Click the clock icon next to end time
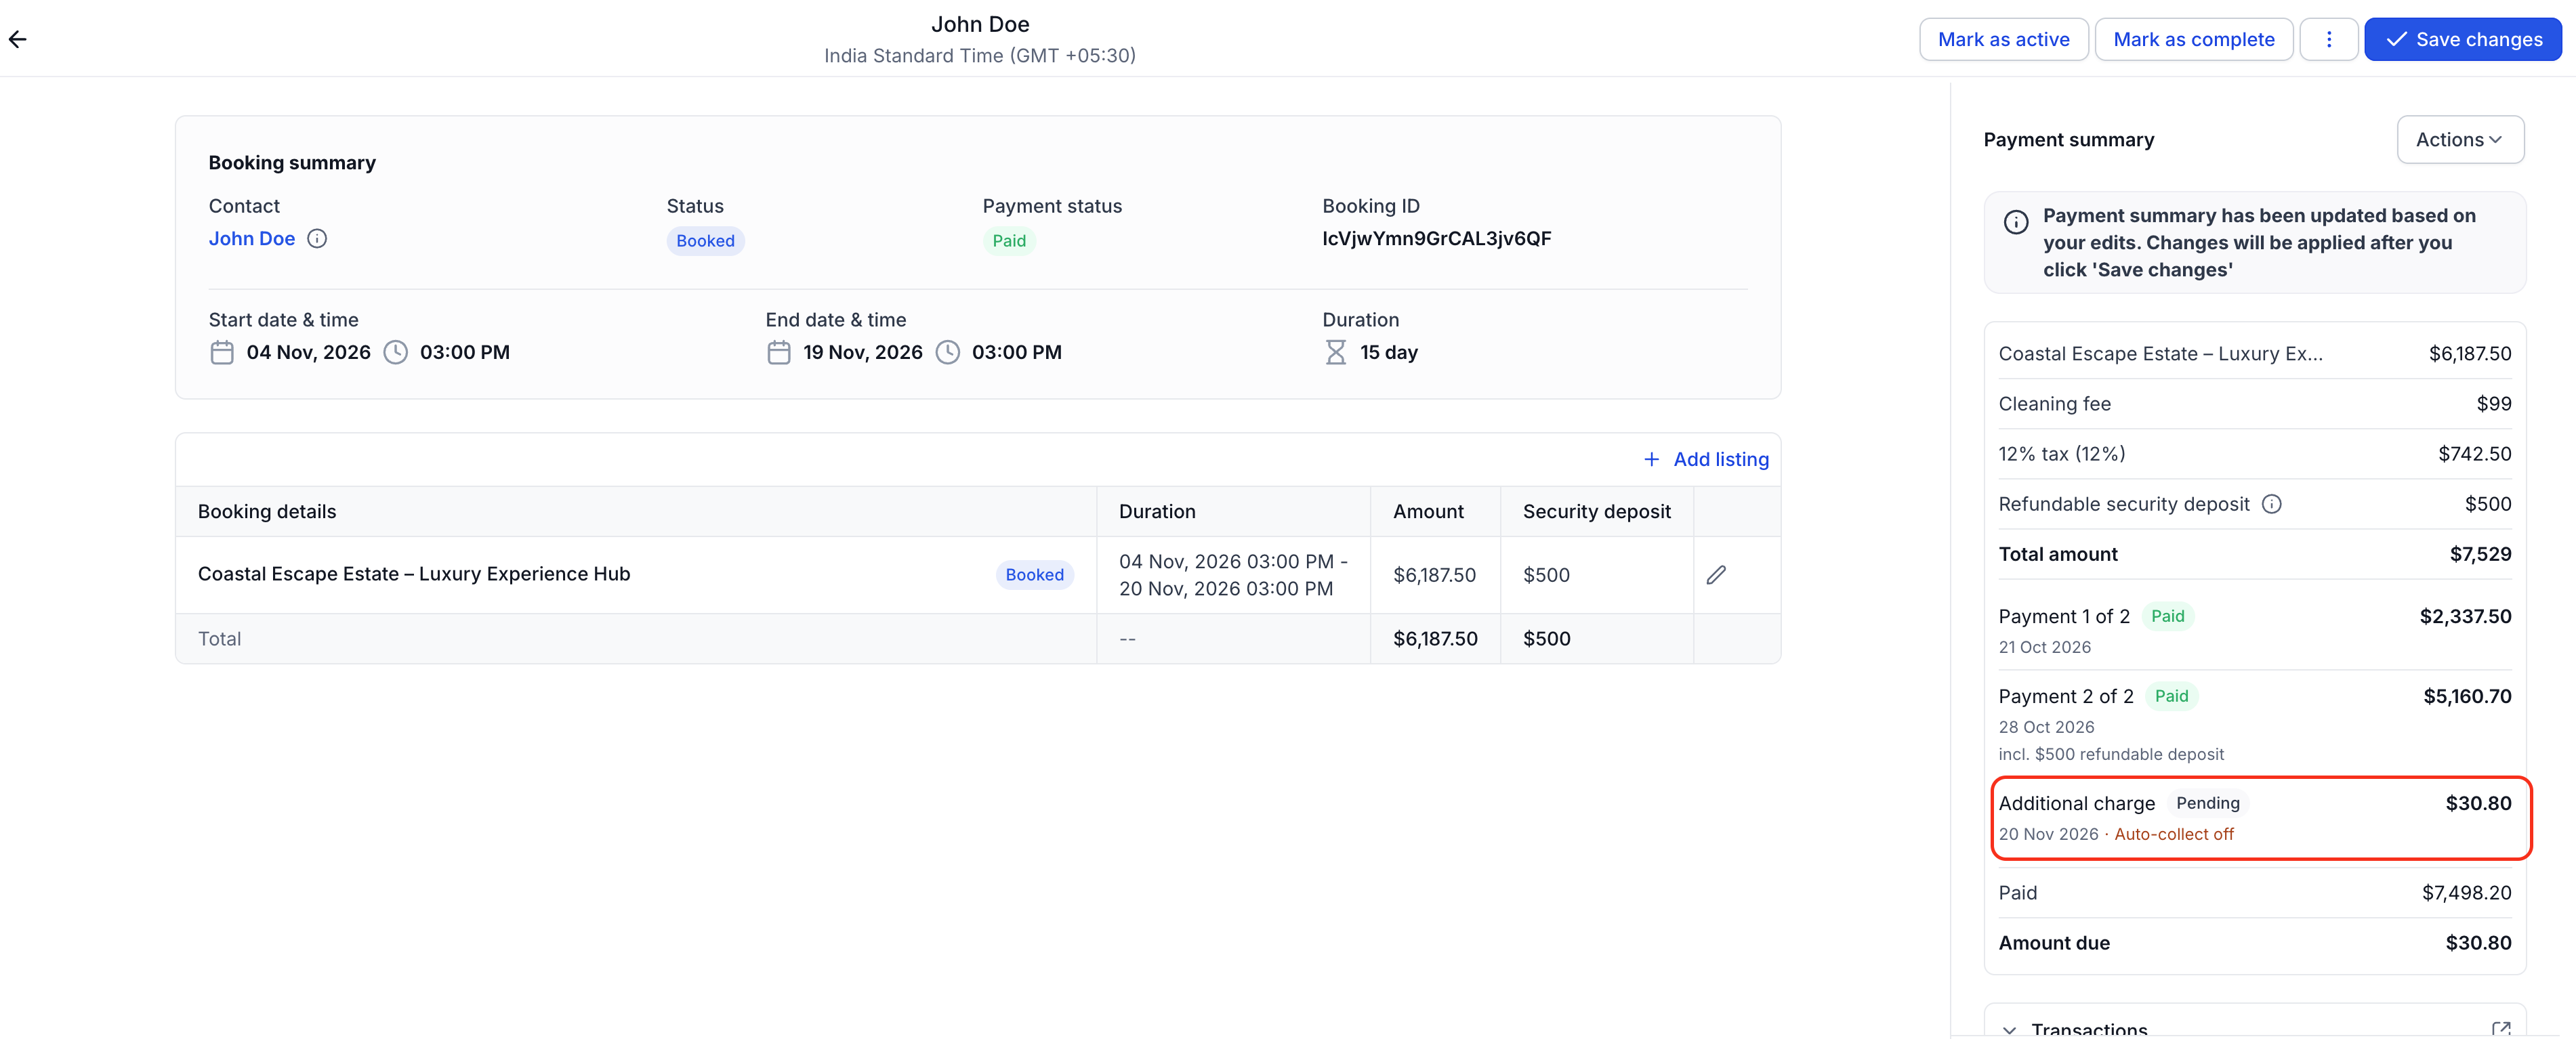Image resolution: width=2576 pixels, height=1039 pixels. point(948,352)
